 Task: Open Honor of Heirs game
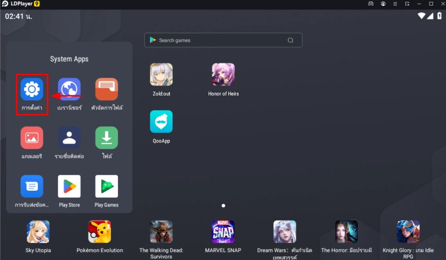tap(223, 74)
